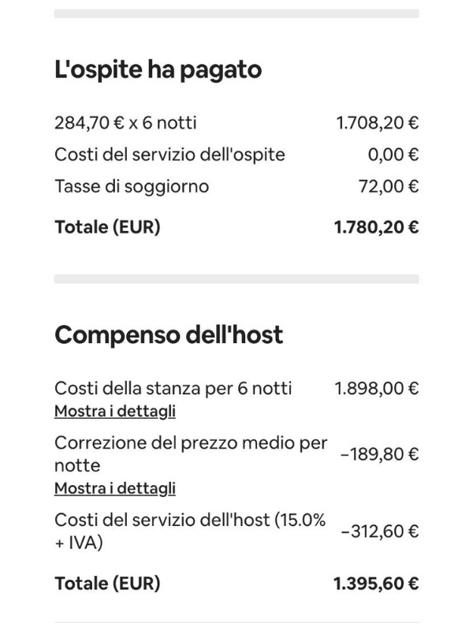The height and width of the screenshot is (631, 473).
Task: Click the 1.898,00 € room cost amount
Action: 376,388
